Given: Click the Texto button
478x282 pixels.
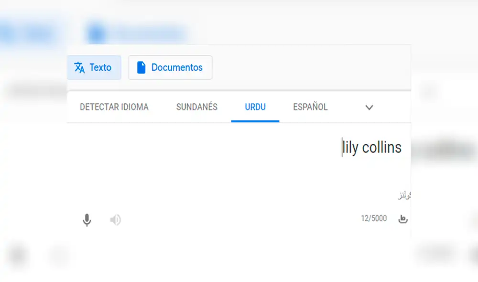Looking at the screenshot, I should (x=94, y=67).
